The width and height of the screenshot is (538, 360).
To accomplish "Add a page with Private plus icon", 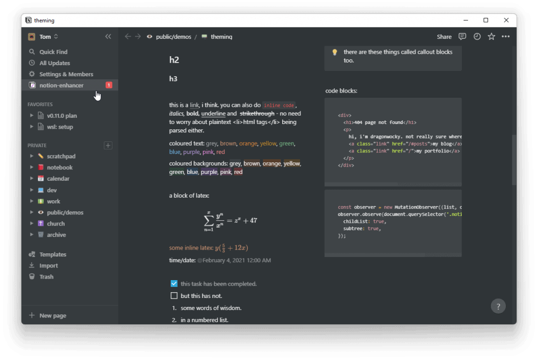I will tap(108, 146).
